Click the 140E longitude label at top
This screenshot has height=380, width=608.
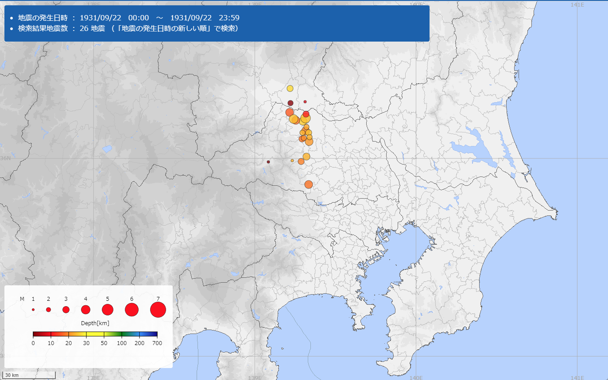416,4
